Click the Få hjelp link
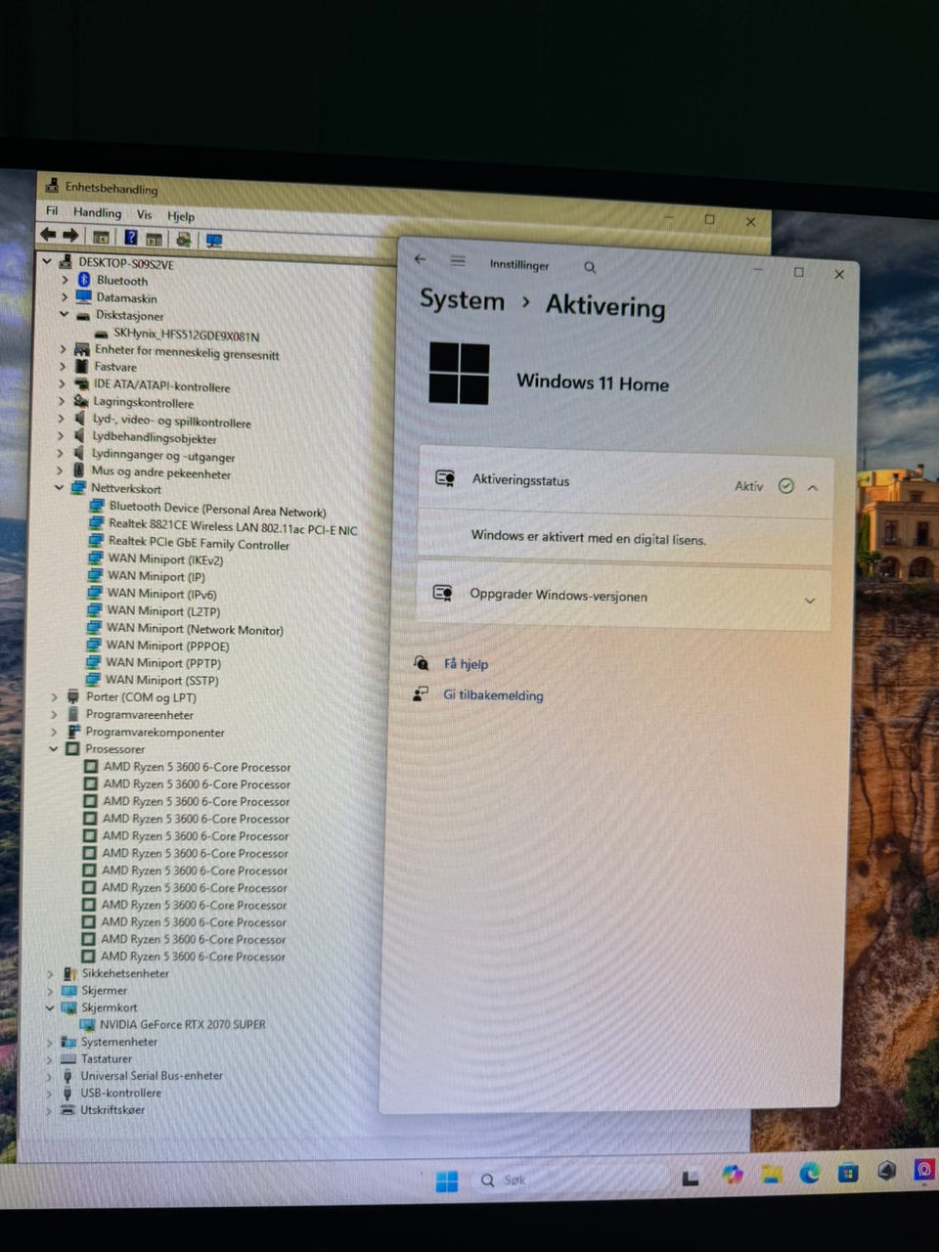939x1252 pixels. coord(466,663)
